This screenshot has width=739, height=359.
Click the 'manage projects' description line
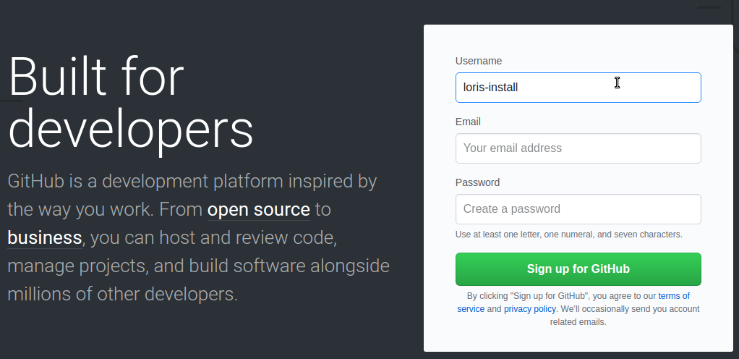pyautogui.click(x=76, y=266)
